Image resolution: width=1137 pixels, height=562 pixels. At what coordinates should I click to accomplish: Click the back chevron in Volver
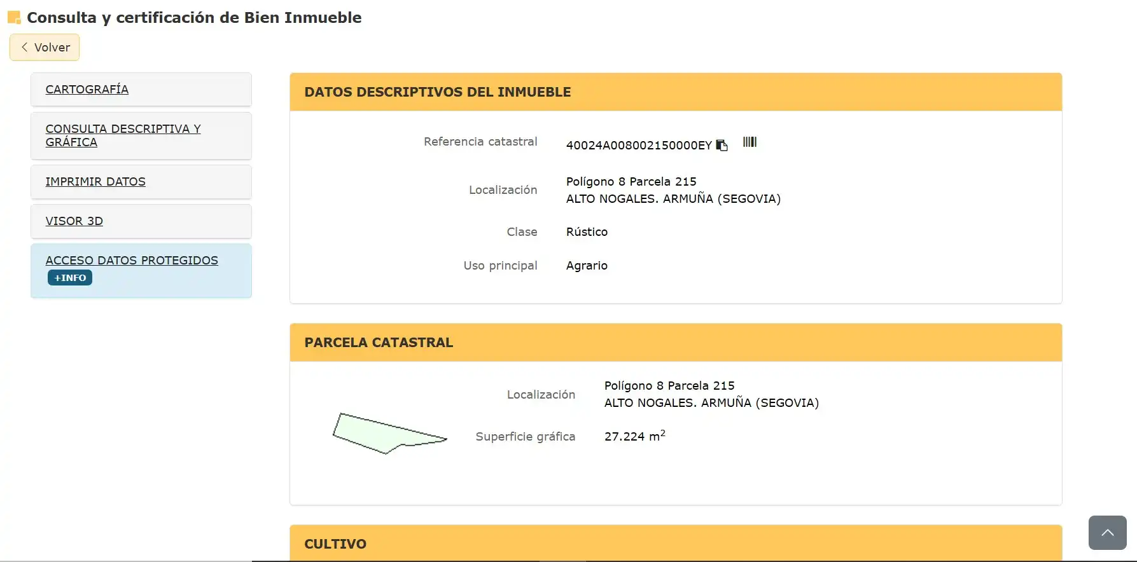coord(24,47)
